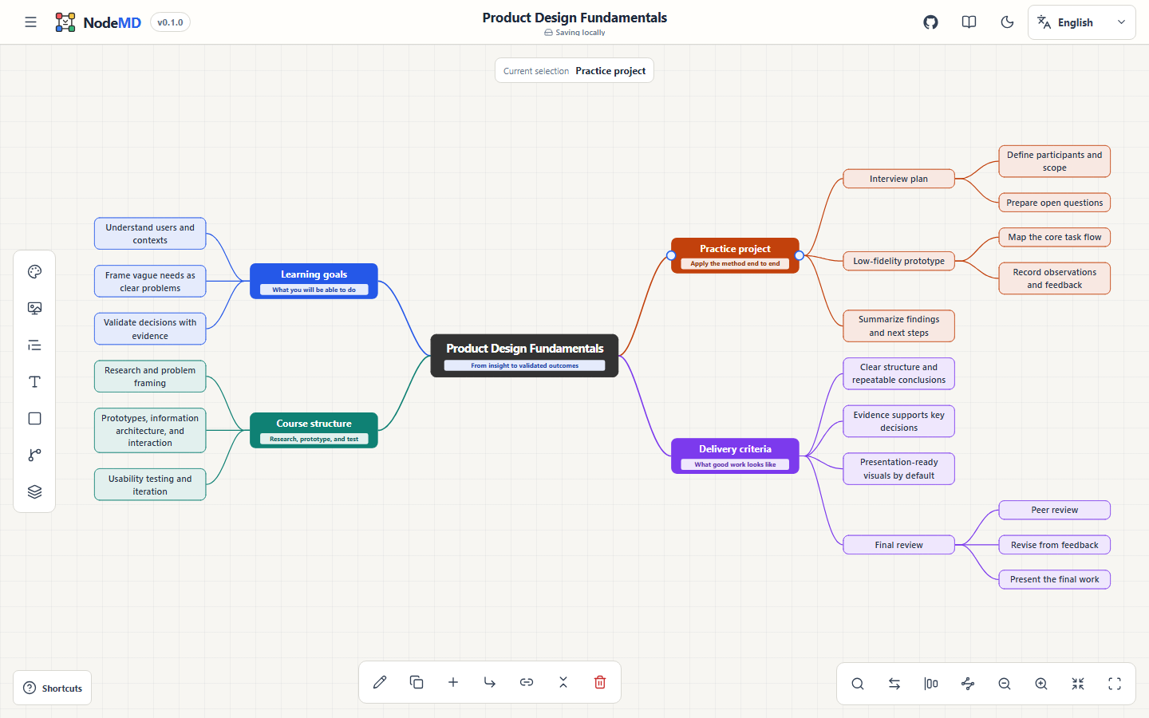Add a child node with the arrow icon
1149x718 pixels.
[x=490, y=682]
